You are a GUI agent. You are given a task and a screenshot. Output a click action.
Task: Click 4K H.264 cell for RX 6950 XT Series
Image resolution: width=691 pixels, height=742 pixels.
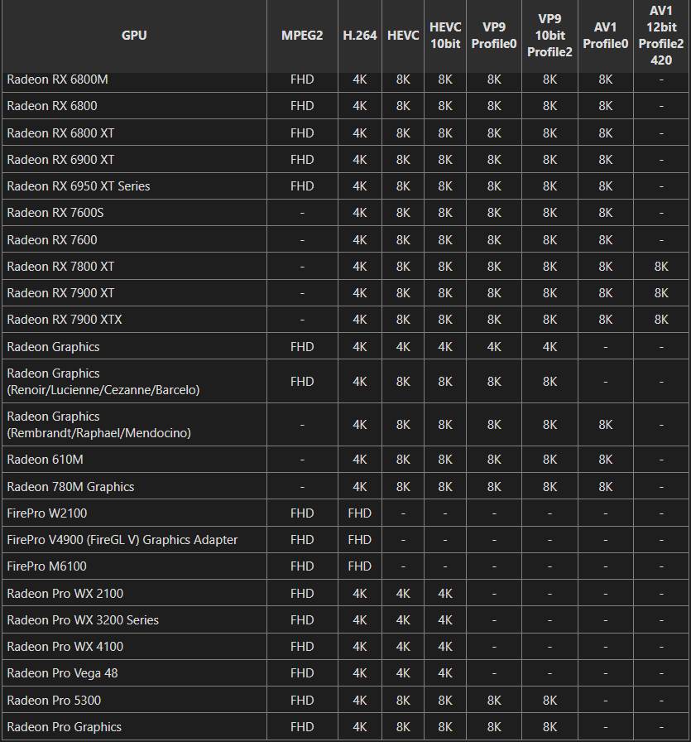coord(359,186)
